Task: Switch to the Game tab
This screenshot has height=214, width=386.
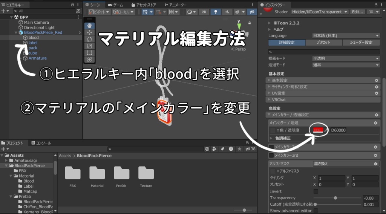Action: [x=115, y=5]
